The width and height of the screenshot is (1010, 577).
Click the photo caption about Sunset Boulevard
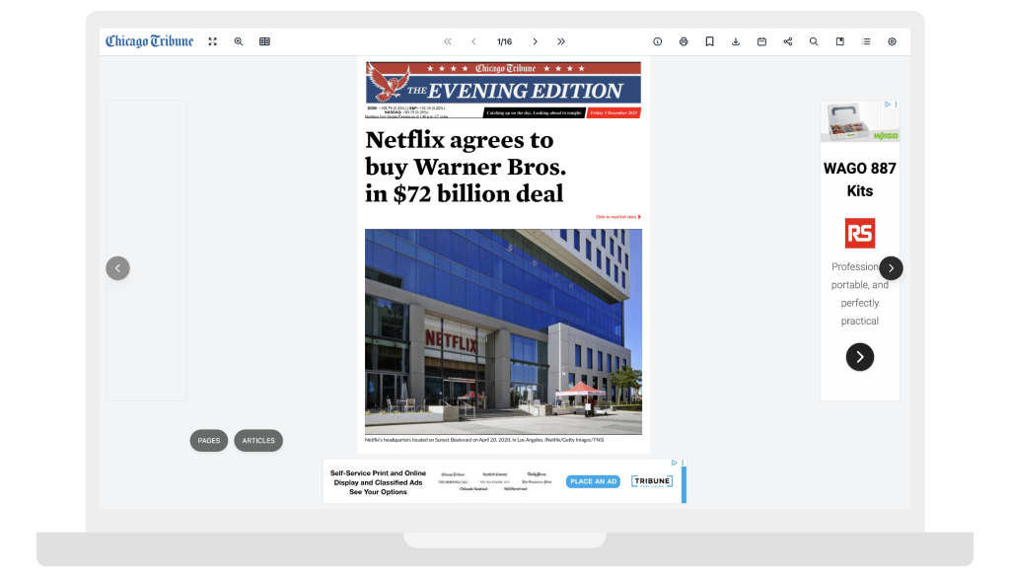(x=484, y=440)
